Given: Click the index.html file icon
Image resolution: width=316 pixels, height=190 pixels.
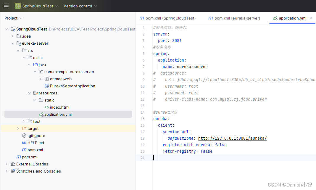Looking at the screenshot, I should click(x=47, y=107).
